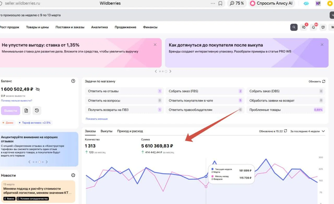Open the MP browser extension icon
This screenshot has height=204, width=334.
(318, 3)
